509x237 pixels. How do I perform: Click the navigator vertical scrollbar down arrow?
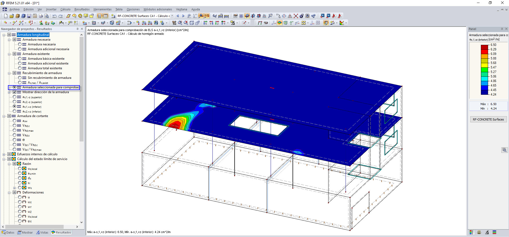(81, 222)
